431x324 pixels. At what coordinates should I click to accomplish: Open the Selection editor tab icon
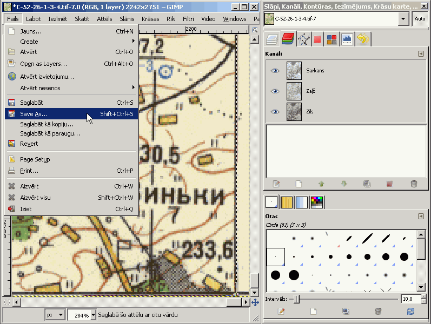click(x=317, y=39)
